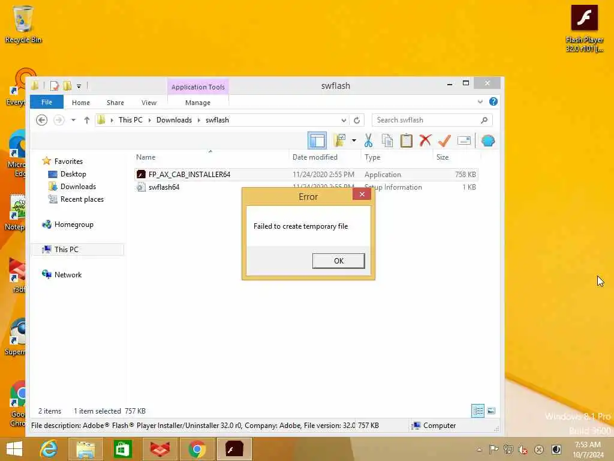
Task: Open Flash Player desktop shortcut
Action: [x=584, y=29]
